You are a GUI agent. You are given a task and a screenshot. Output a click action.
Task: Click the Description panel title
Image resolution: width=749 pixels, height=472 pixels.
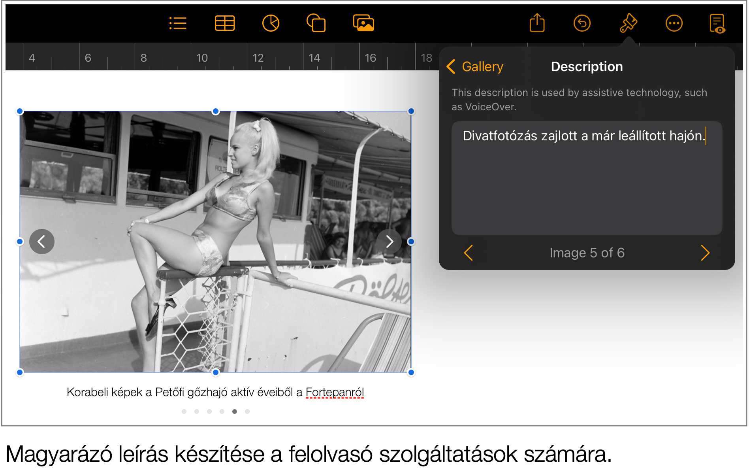pos(587,66)
